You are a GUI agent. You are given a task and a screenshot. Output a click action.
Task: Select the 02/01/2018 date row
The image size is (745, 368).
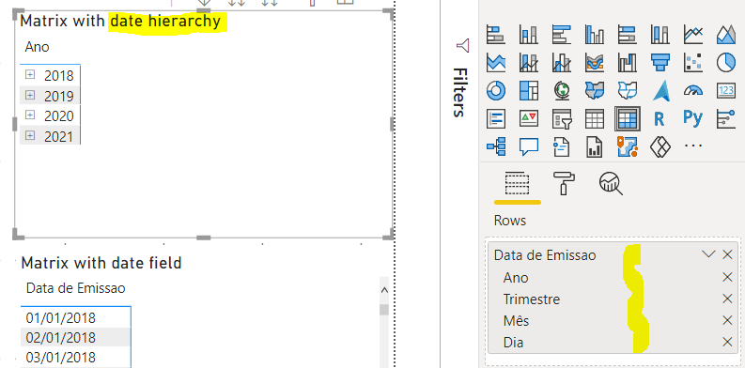click(75, 338)
